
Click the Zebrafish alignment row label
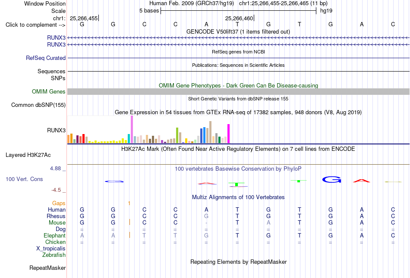pos(54,255)
